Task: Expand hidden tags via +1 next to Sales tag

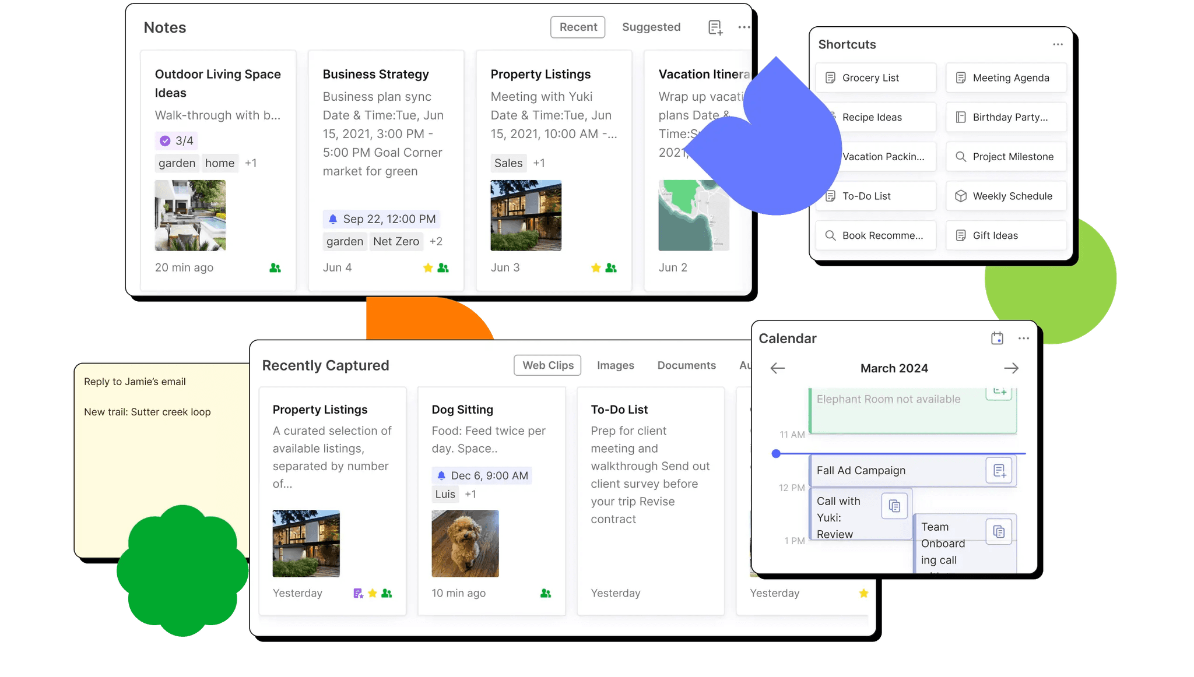Action: (x=539, y=163)
